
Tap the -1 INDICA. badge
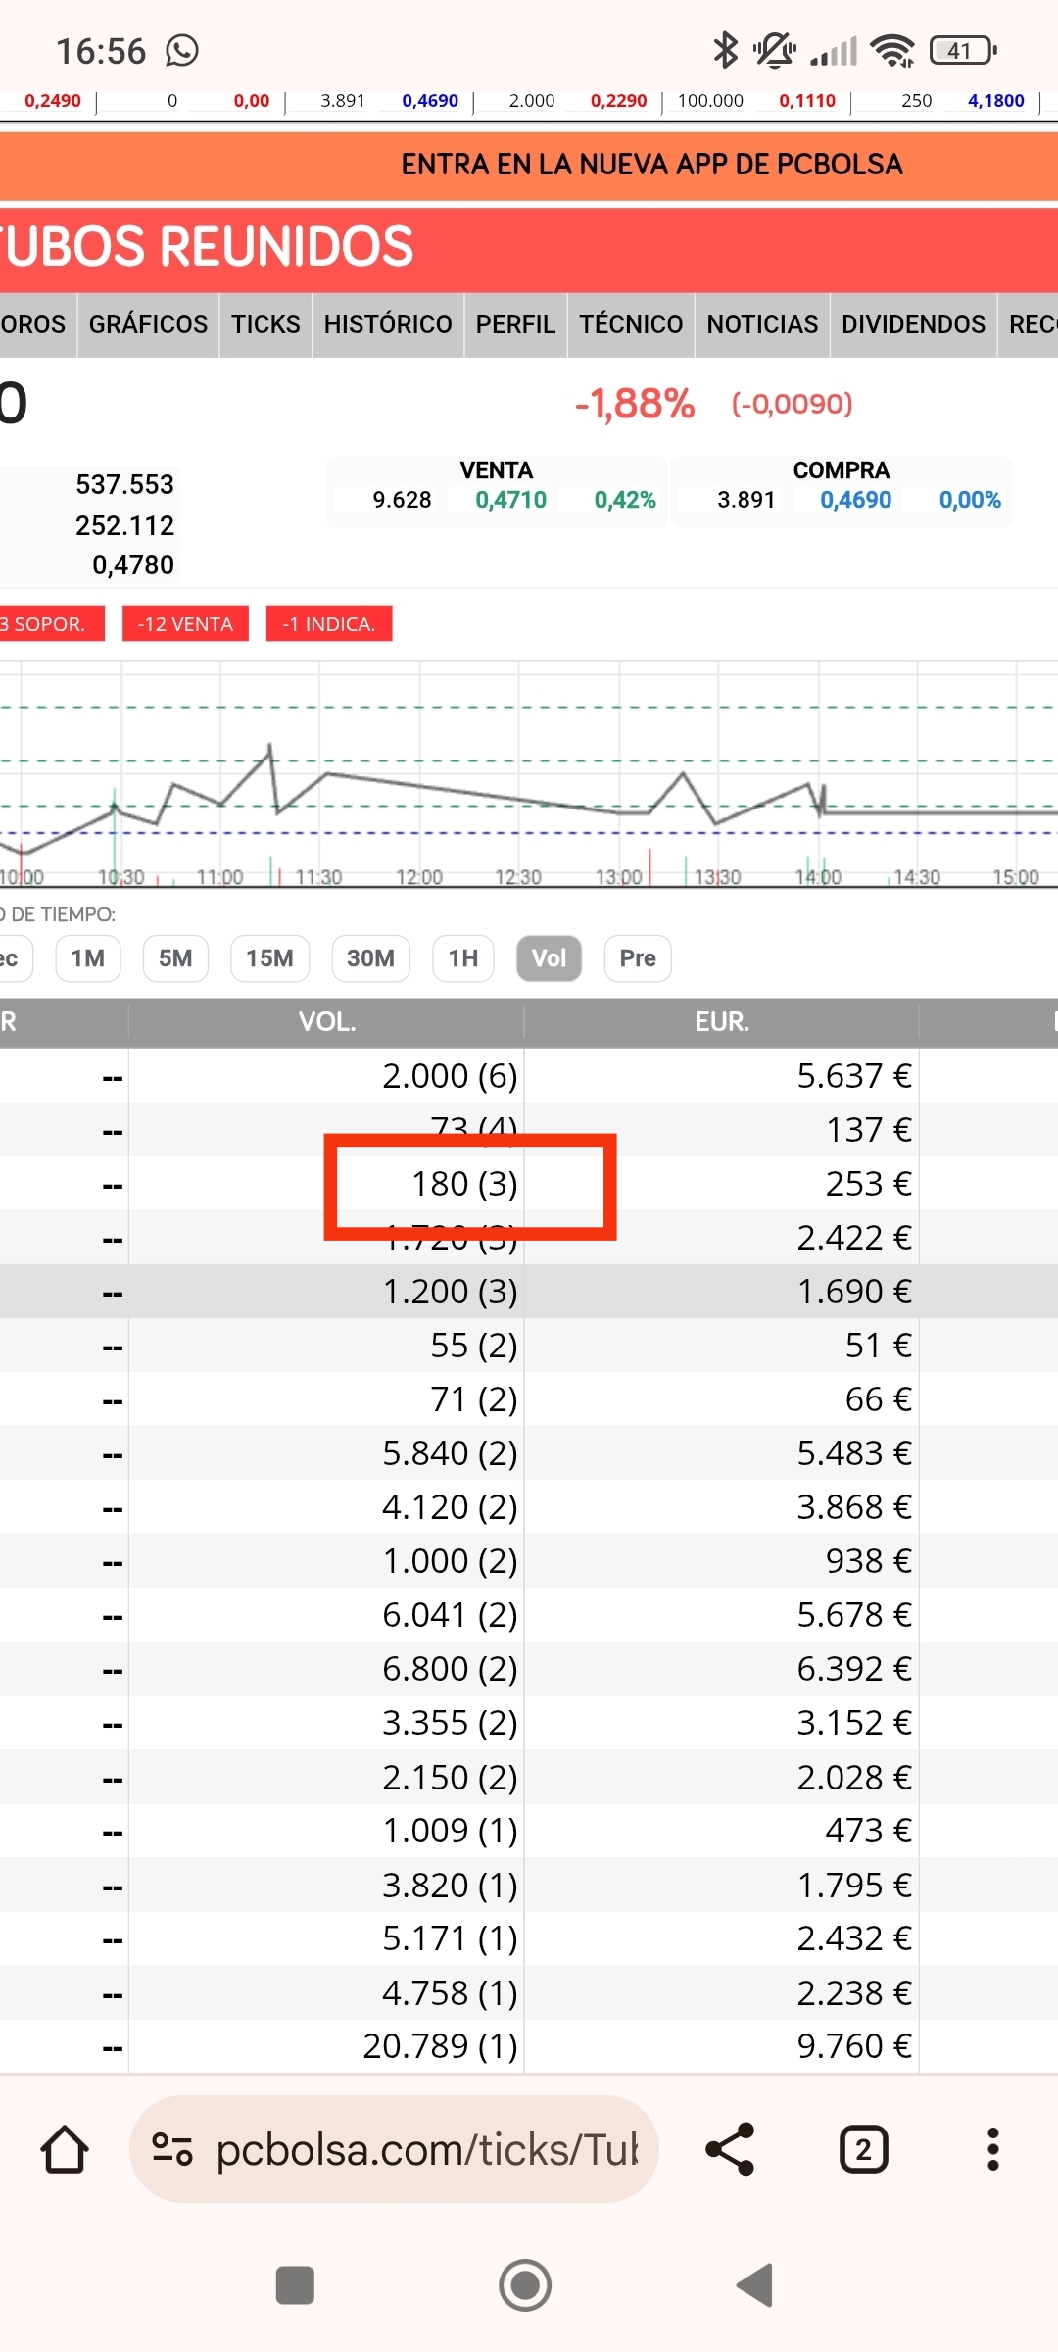click(x=329, y=624)
